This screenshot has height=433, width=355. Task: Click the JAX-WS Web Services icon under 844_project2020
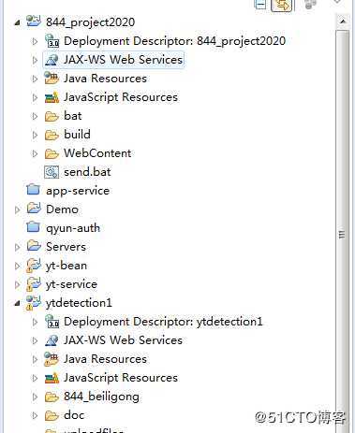(52, 60)
